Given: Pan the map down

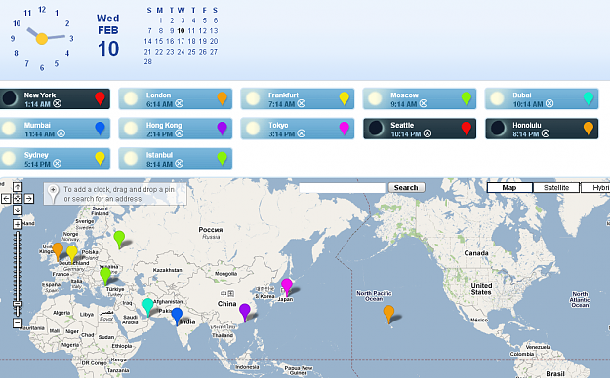Looking at the screenshot, I should 18,210.
